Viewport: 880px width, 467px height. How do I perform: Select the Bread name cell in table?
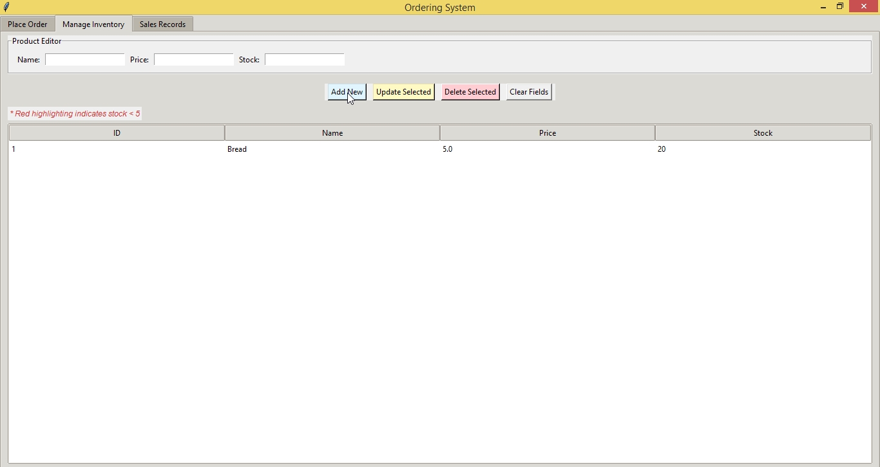click(x=238, y=149)
